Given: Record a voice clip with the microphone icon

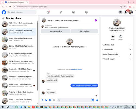Looking at the screenshot, I should point(42,100).
